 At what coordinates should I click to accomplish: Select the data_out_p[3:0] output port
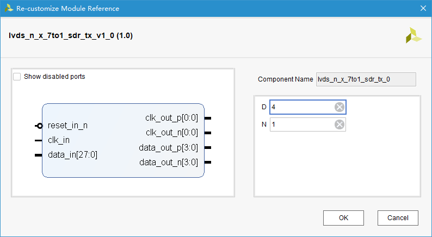[169, 147]
